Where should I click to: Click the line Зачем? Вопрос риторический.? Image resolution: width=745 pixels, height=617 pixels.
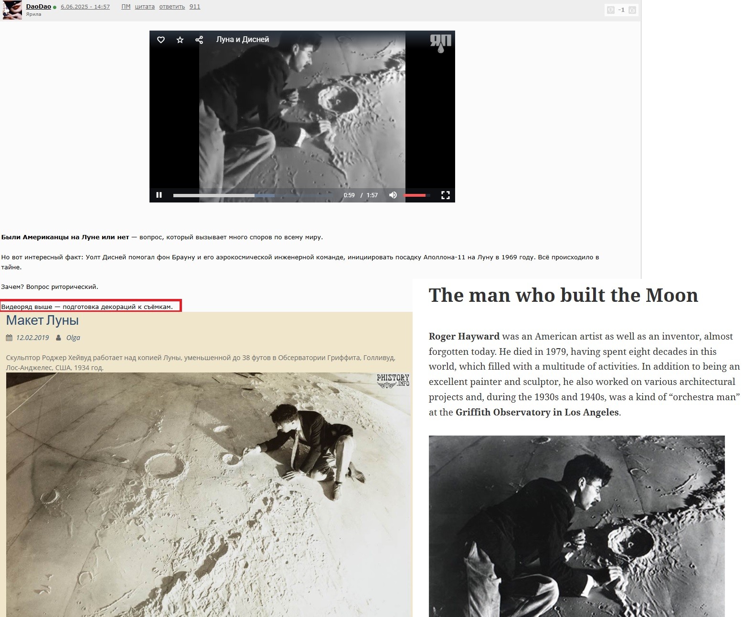(50, 287)
